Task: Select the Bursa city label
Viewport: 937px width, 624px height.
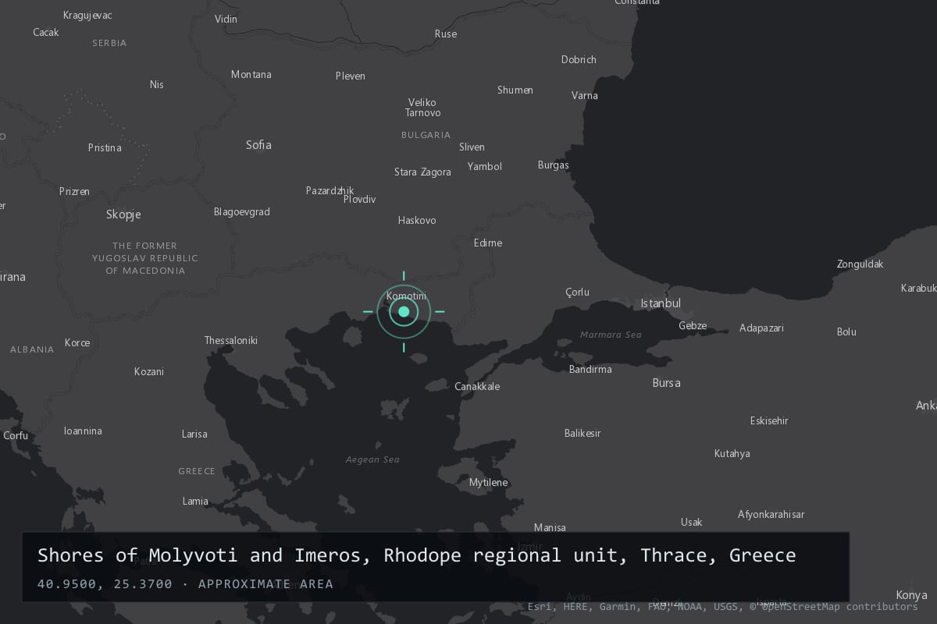Action: tap(666, 383)
